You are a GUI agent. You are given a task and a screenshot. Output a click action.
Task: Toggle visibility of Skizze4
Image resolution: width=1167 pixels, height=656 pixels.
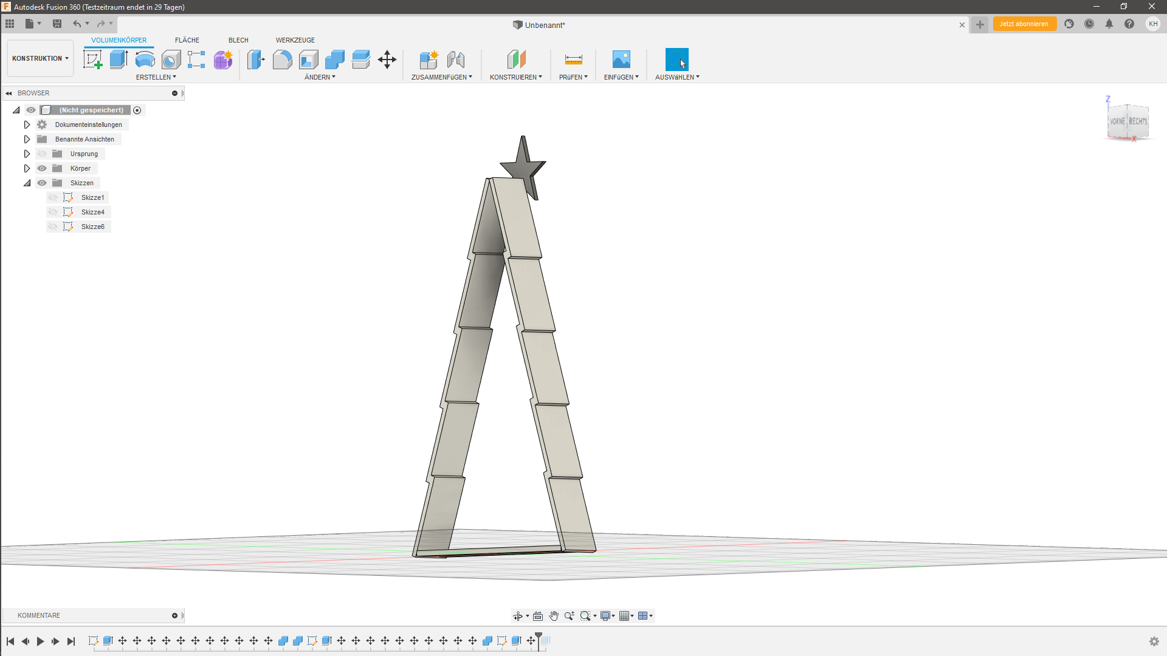[52, 211]
